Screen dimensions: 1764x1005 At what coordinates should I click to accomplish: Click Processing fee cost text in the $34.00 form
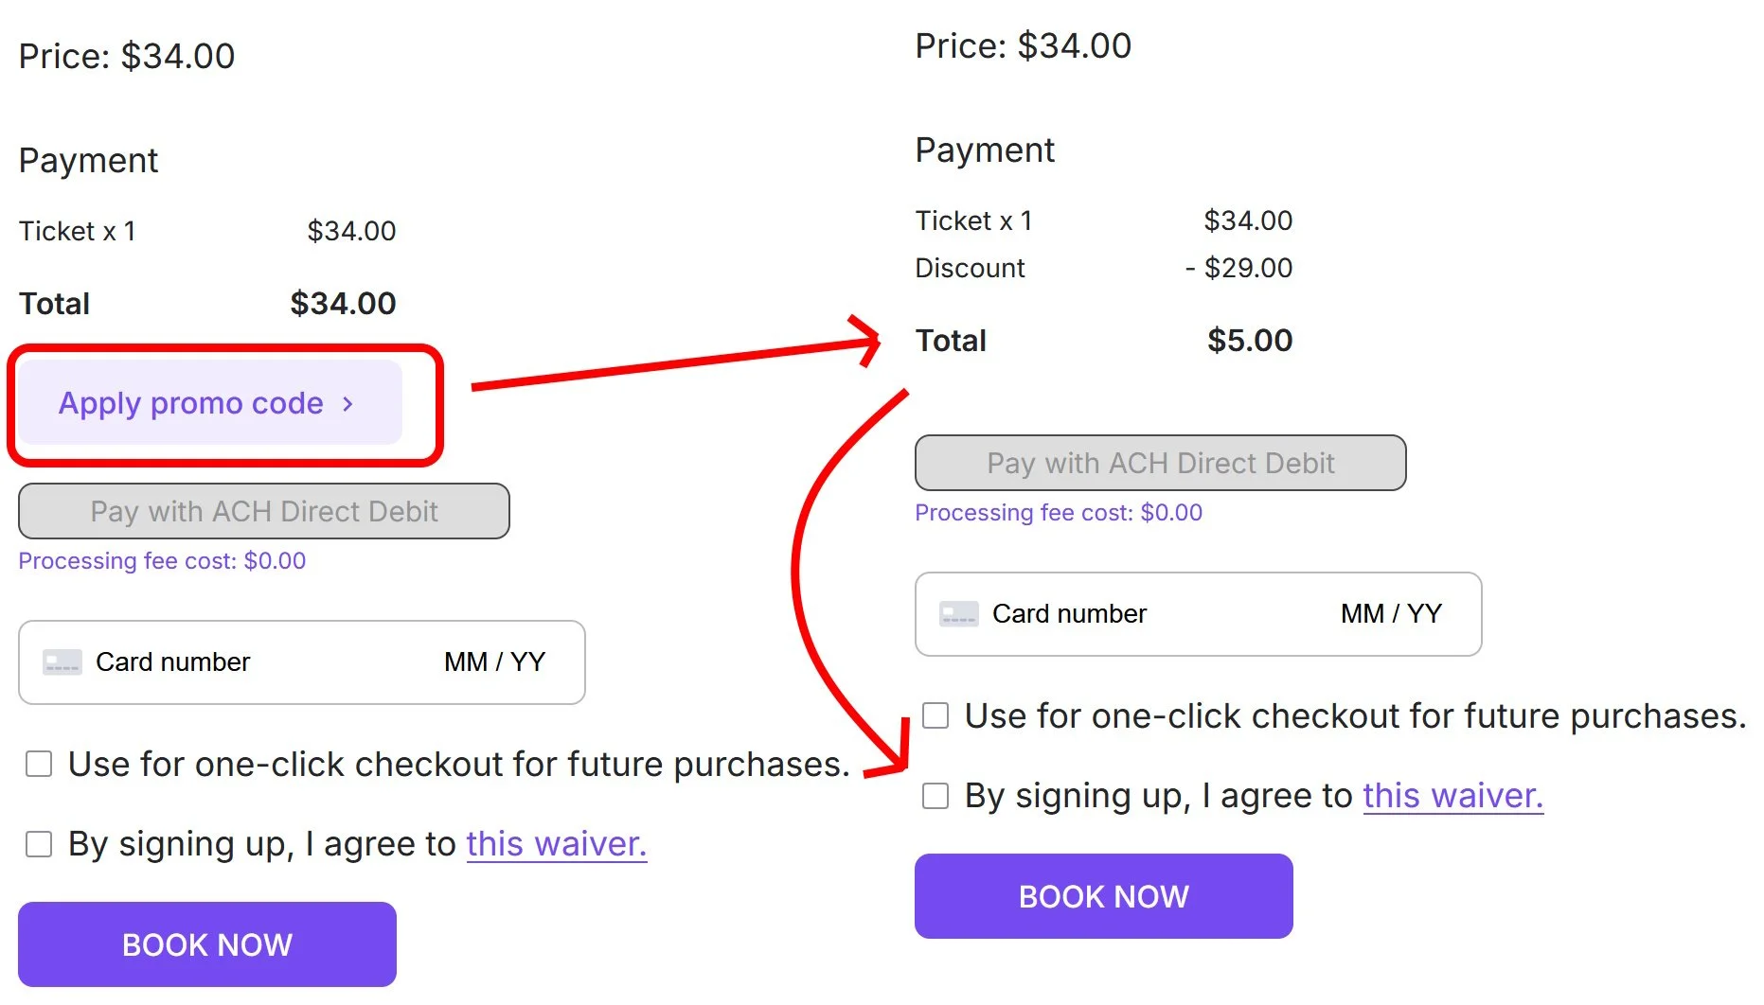(162, 561)
